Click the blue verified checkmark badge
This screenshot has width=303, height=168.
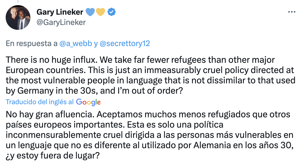(x=112, y=12)
